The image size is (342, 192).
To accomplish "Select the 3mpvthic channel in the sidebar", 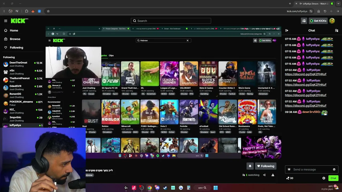I will (x=23, y=119).
